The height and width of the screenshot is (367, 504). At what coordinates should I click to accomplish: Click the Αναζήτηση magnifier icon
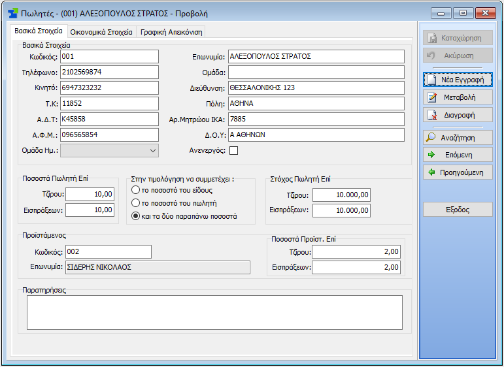pyautogui.click(x=430, y=138)
